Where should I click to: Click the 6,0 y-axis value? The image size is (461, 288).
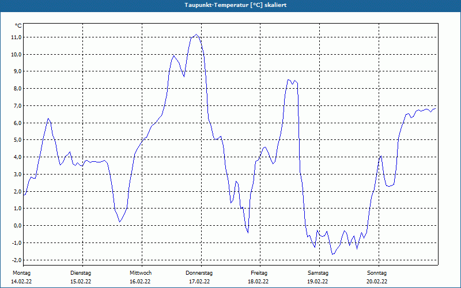pos(17,123)
